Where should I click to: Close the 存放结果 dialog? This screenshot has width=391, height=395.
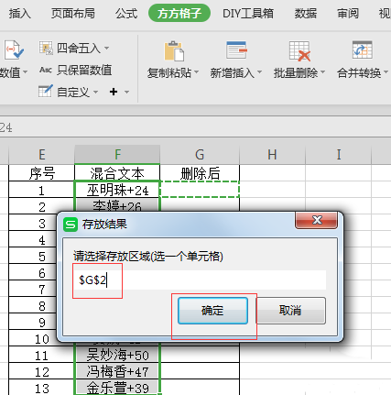point(316,220)
